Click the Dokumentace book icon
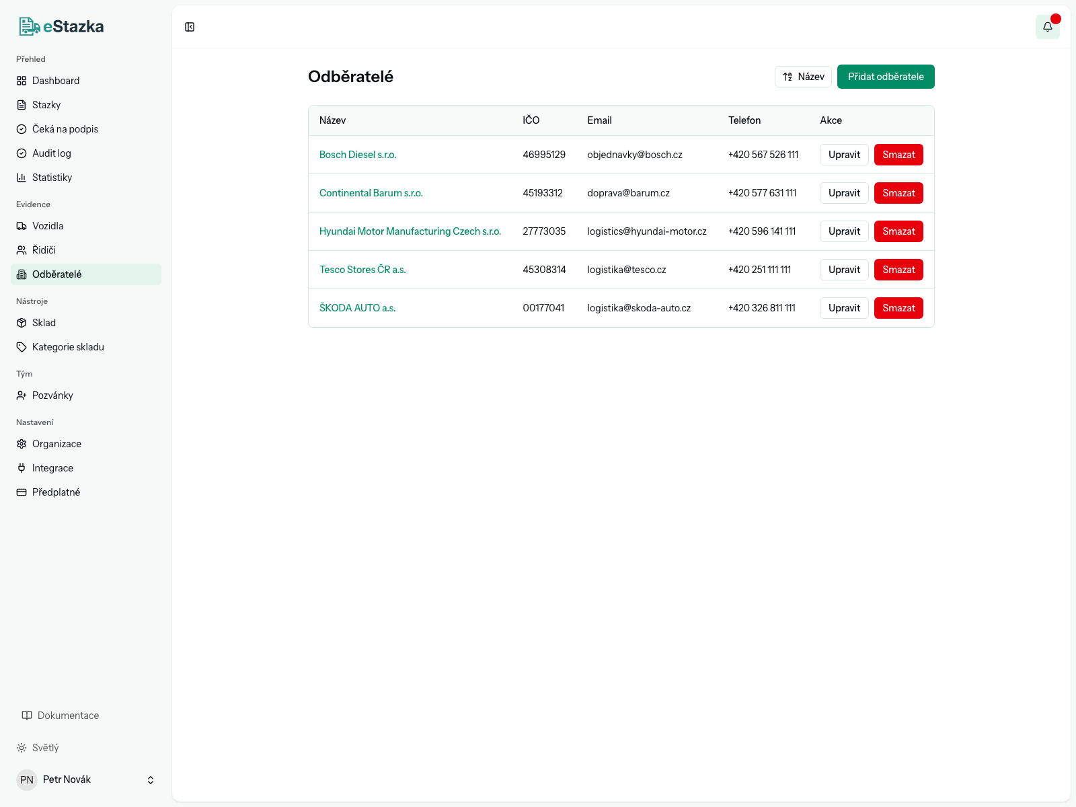Viewport: 1076px width, 807px height. [x=27, y=716]
